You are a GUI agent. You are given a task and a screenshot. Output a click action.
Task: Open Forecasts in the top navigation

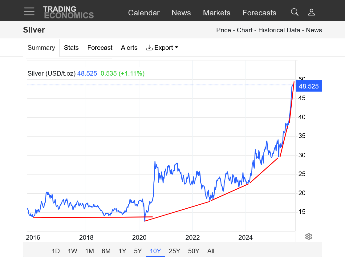tap(259, 13)
